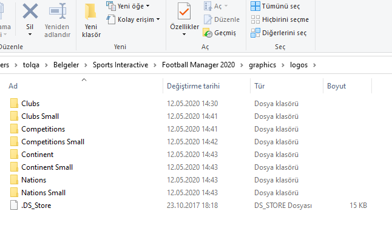Image resolution: width=392 pixels, height=251 pixels.
Task: Click the Diğerlerini seç invert selection icon
Action: coord(255,33)
